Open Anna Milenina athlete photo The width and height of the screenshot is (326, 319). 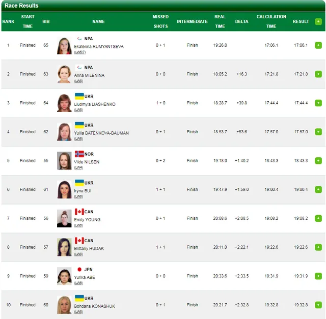(64, 74)
